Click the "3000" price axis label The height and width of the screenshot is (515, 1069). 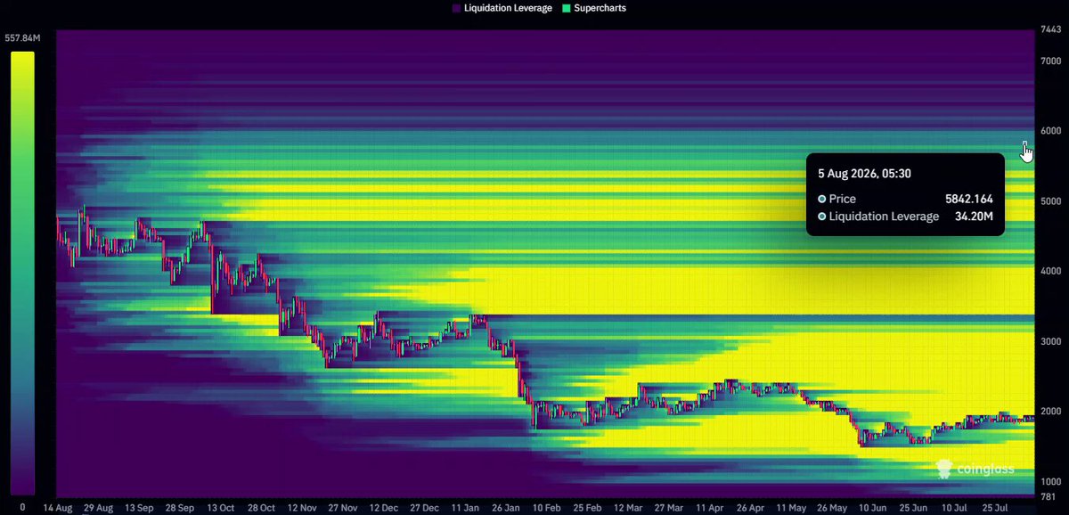click(1052, 341)
